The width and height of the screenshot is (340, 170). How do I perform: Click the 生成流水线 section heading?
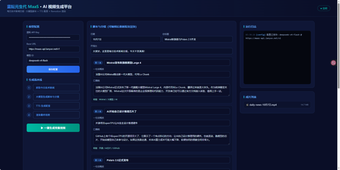(x=35, y=80)
